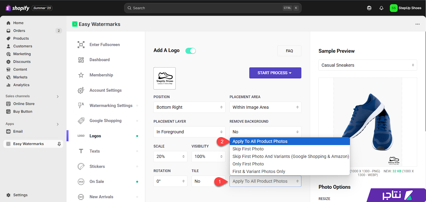Click the Marketing target icon
The image size is (426, 202).
point(9,54)
